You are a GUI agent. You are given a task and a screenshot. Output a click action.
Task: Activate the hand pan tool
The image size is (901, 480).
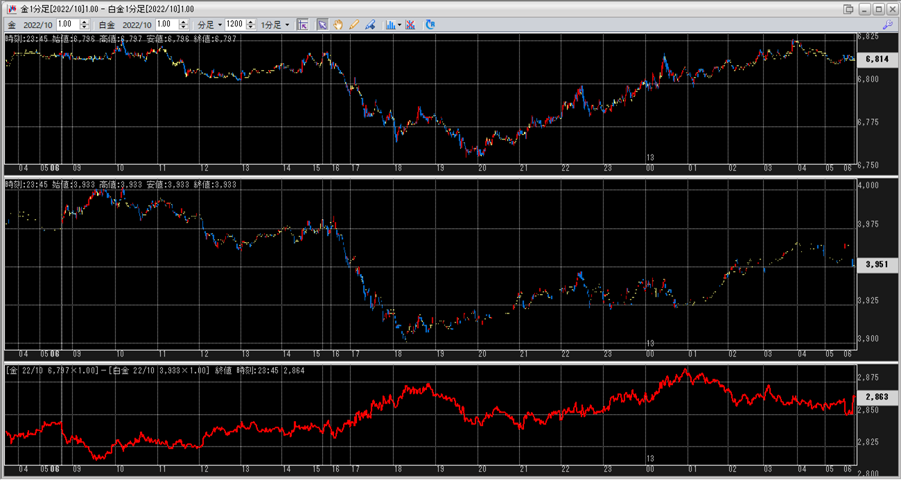coord(338,24)
